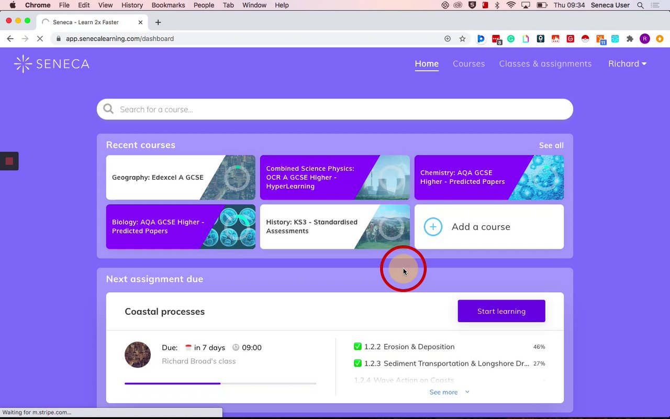The image size is (670, 419).
Task: Click See all recent courses
Action: [x=551, y=145]
